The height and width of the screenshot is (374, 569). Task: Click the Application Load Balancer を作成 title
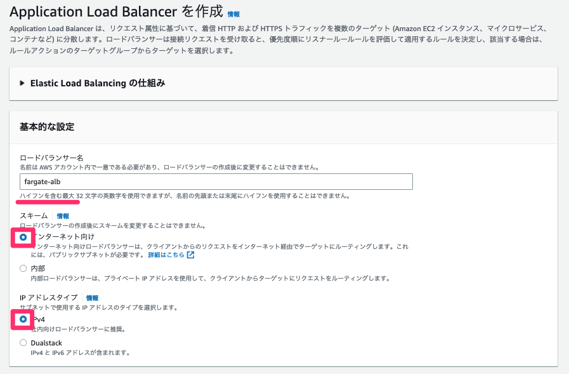pyautogui.click(x=116, y=11)
